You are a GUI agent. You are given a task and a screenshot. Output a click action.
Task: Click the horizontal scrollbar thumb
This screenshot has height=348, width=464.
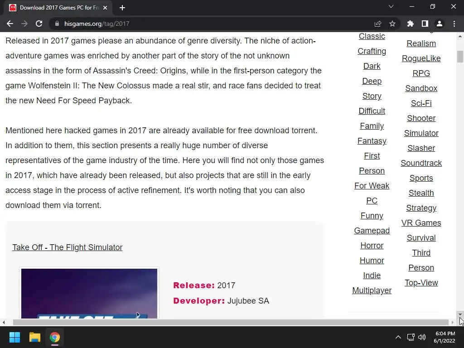pyautogui.click(x=231, y=322)
